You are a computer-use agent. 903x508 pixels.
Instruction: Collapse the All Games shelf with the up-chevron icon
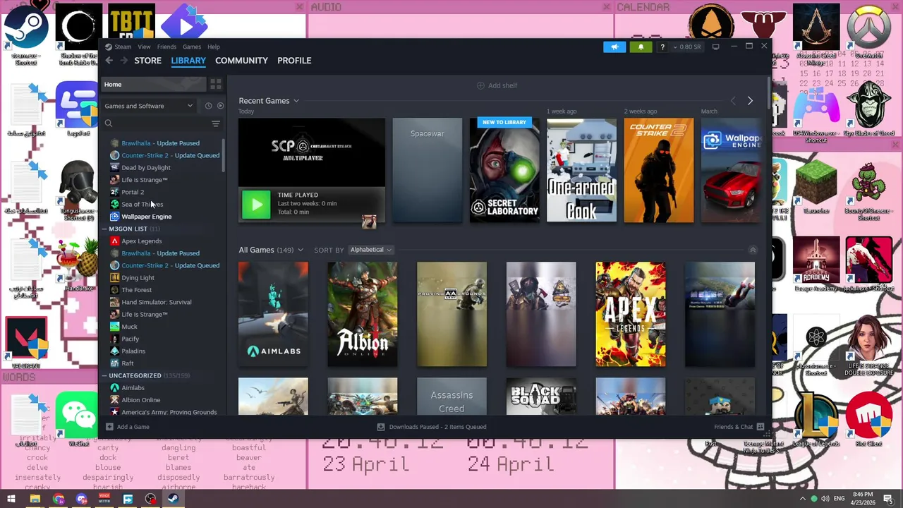pos(753,250)
